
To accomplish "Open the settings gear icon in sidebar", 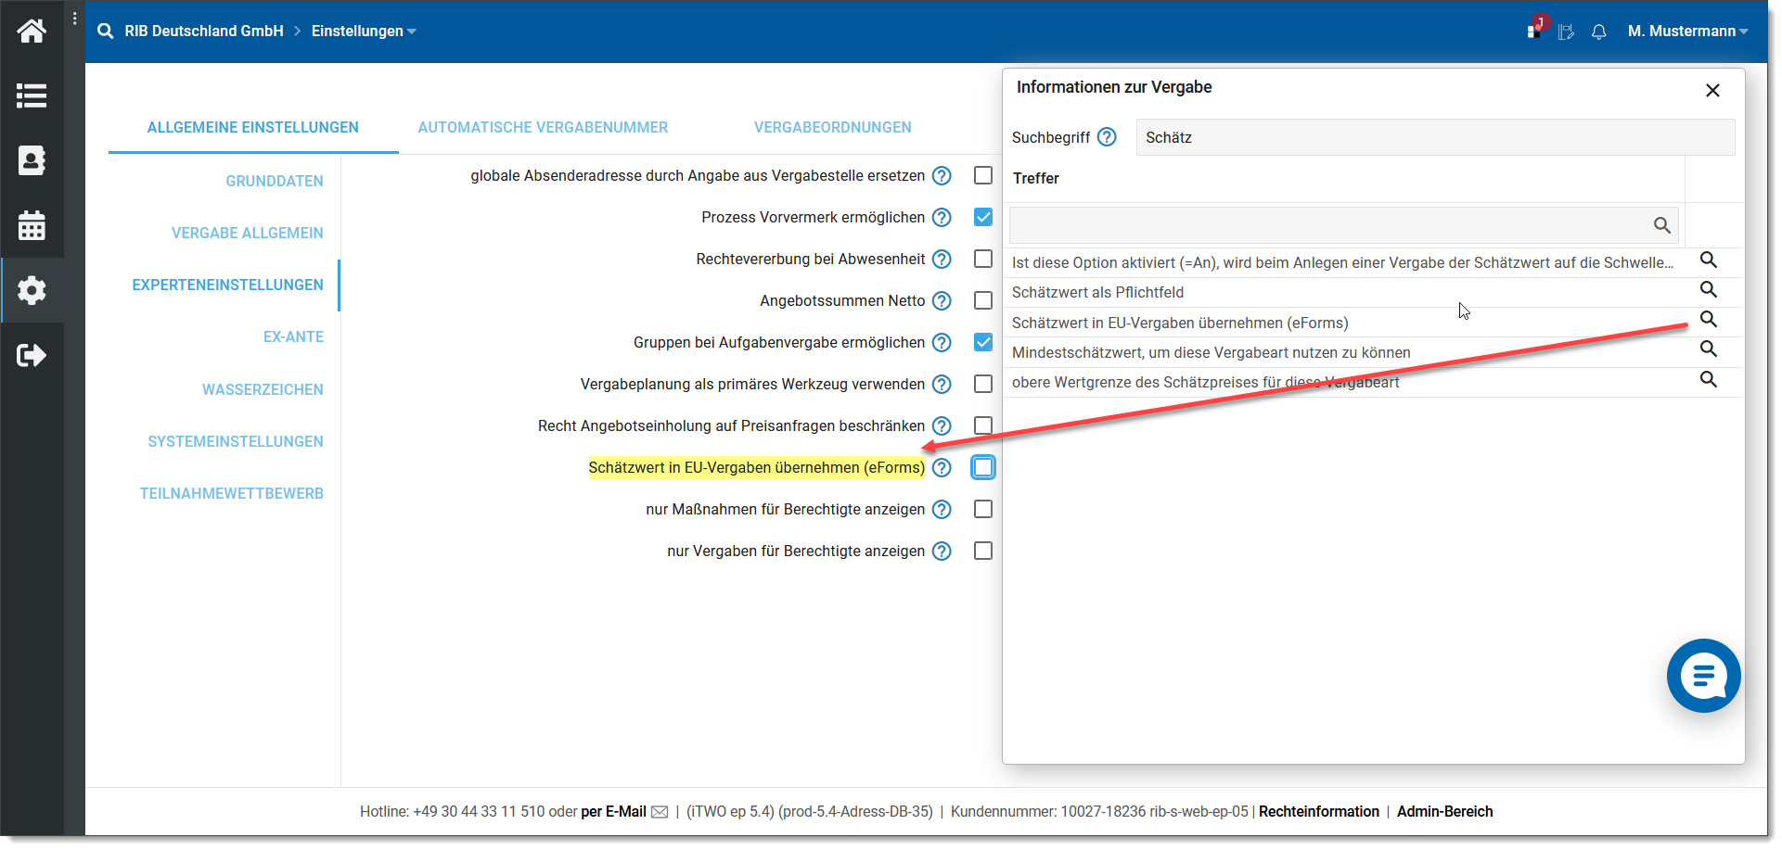I will click(32, 290).
